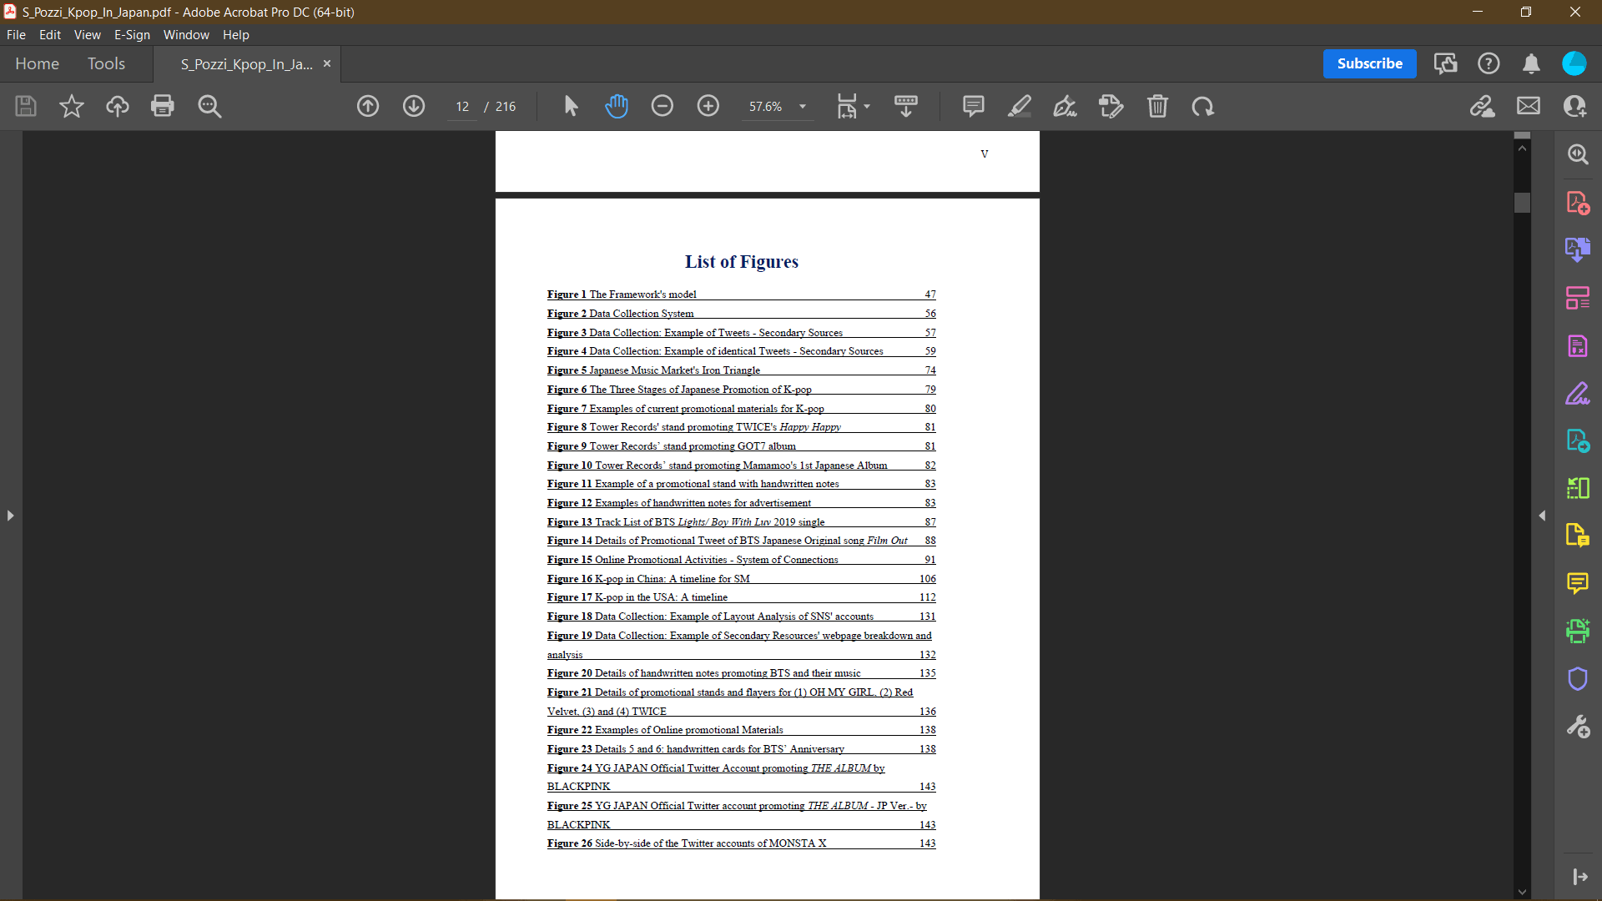Switch to the Tools tab

point(106,63)
